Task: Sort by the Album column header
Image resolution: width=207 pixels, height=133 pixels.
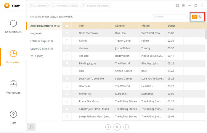Action: click(145, 26)
